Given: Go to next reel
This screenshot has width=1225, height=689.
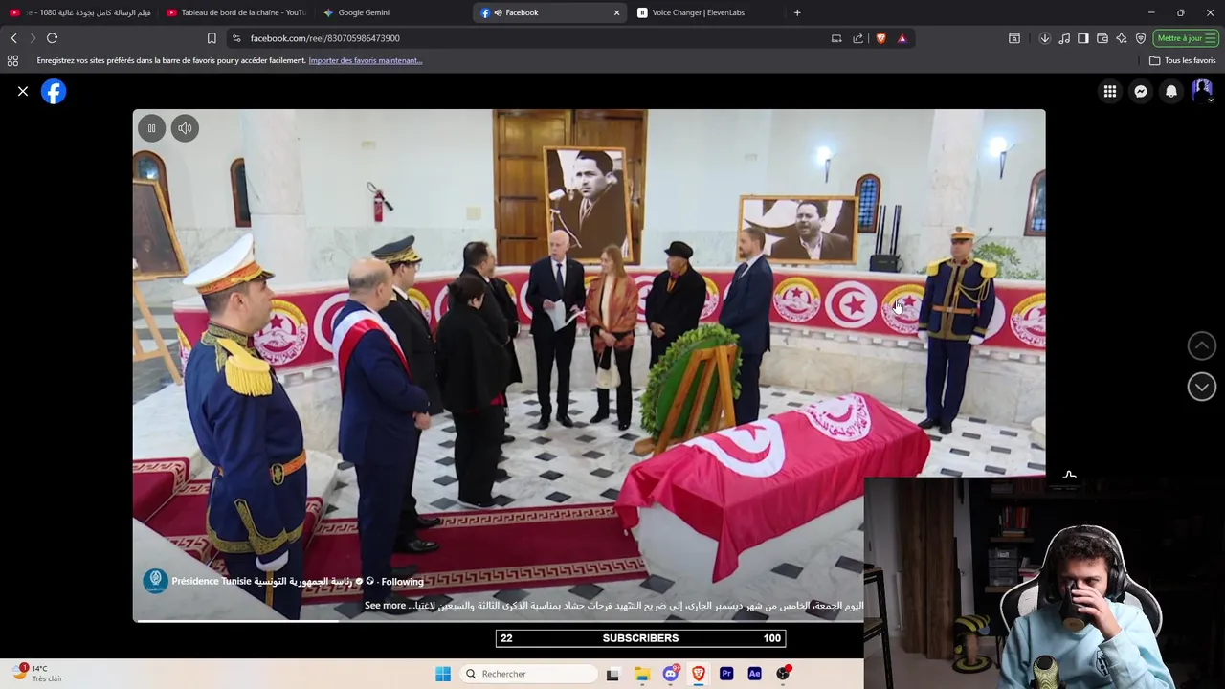Looking at the screenshot, I should (x=1202, y=387).
